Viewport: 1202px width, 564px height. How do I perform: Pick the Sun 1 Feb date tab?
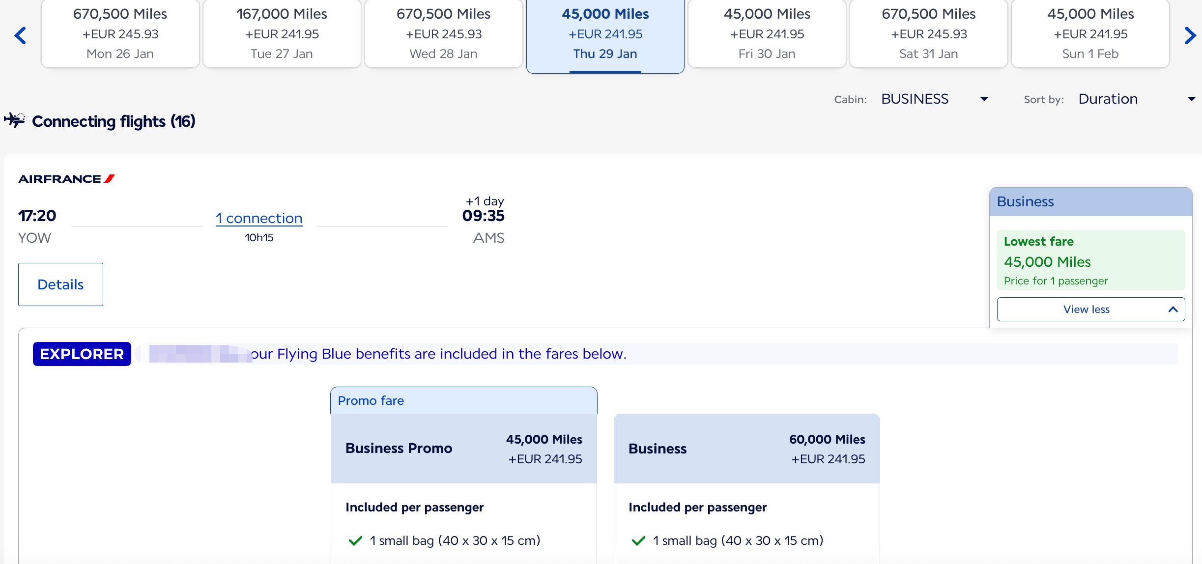coord(1090,34)
